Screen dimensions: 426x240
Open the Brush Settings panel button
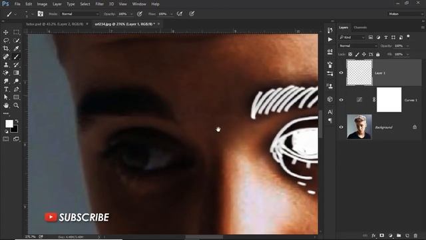tap(40, 14)
